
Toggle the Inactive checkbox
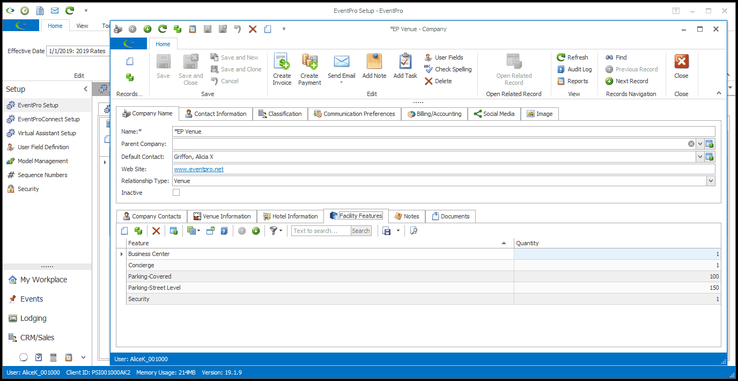pyautogui.click(x=176, y=193)
